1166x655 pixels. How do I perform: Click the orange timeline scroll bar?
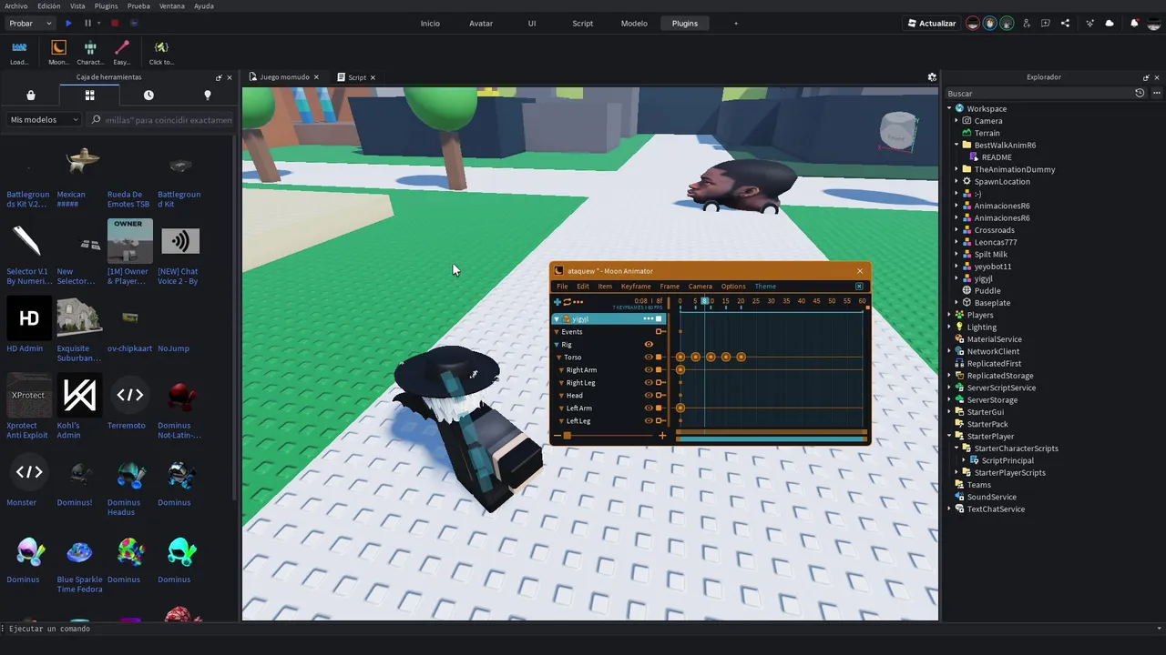pyautogui.click(x=772, y=432)
